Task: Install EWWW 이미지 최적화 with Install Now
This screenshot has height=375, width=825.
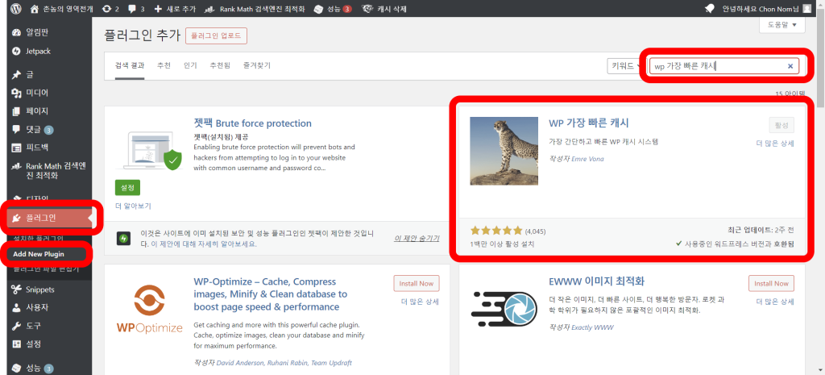Action: 771,283
